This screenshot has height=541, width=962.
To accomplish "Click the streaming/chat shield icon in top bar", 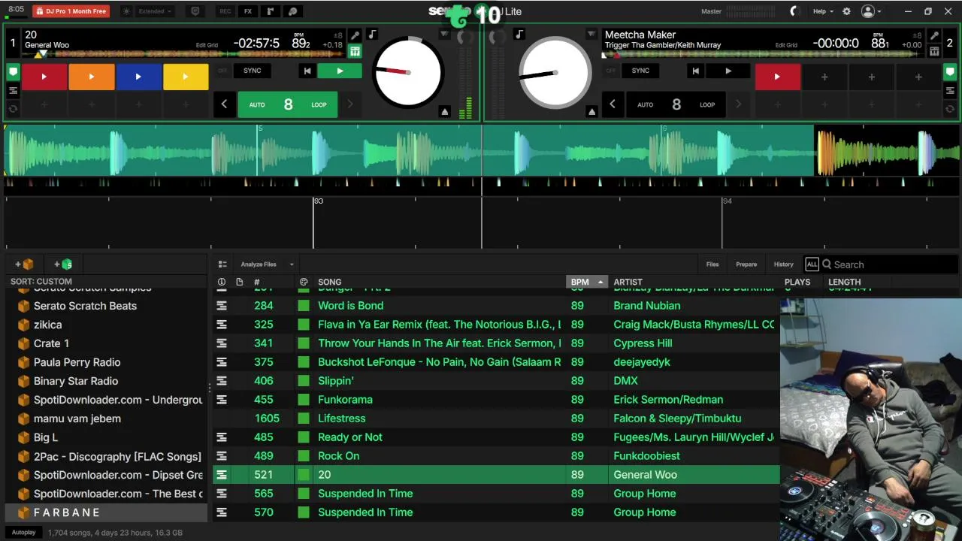I will click(195, 11).
